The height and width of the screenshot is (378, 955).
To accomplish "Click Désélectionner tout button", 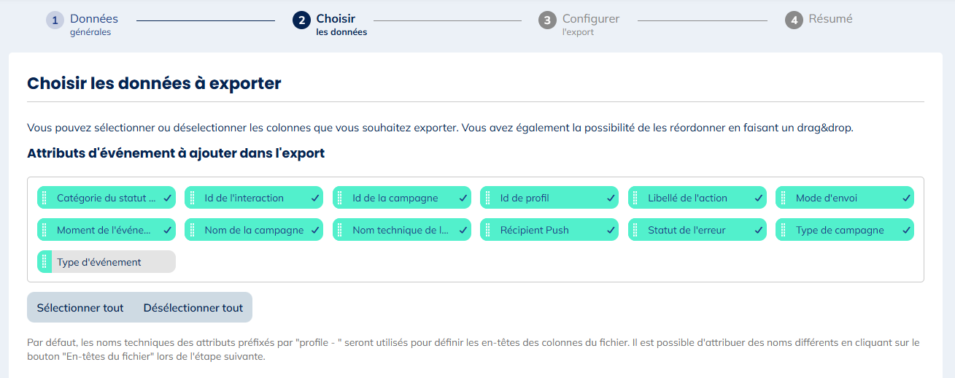I will pos(193,308).
